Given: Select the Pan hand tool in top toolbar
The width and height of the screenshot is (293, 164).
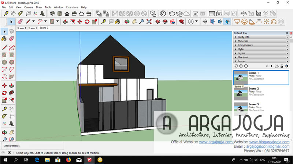Looking at the screenshot, I should pyautogui.click(x=134, y=22).
